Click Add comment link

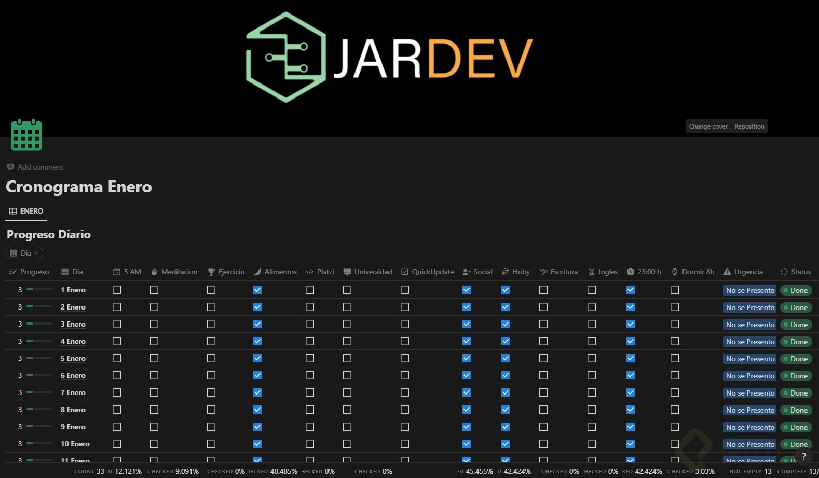[x=35, y=167]
